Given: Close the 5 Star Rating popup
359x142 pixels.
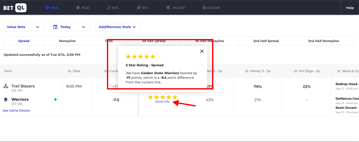Looking at the screenshot, I should click(x=202, y=51).
